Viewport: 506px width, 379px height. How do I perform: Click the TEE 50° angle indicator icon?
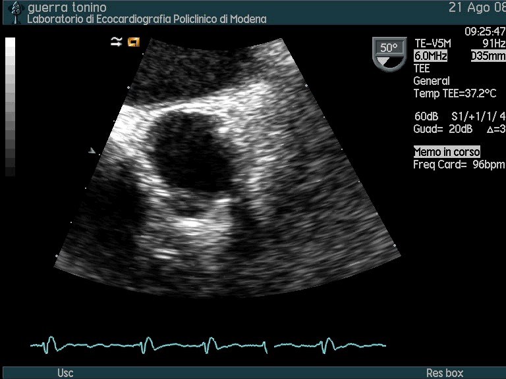pyautogui.click(x=388, y=53)
